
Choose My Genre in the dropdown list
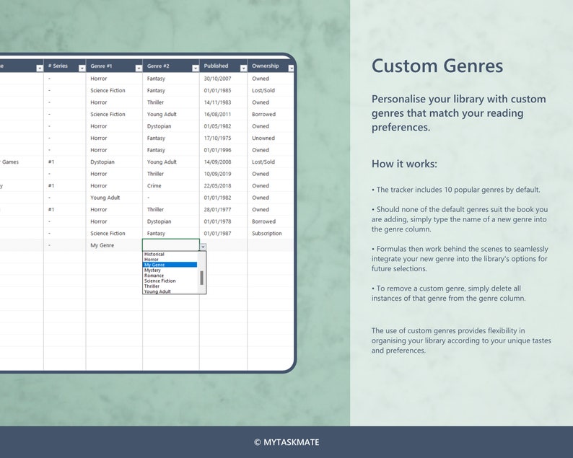pyautogui.click(x=170, y=265)
